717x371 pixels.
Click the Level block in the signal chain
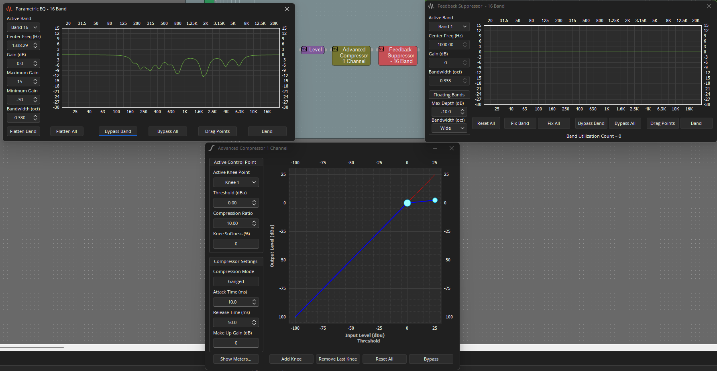(x=313, y=50)
